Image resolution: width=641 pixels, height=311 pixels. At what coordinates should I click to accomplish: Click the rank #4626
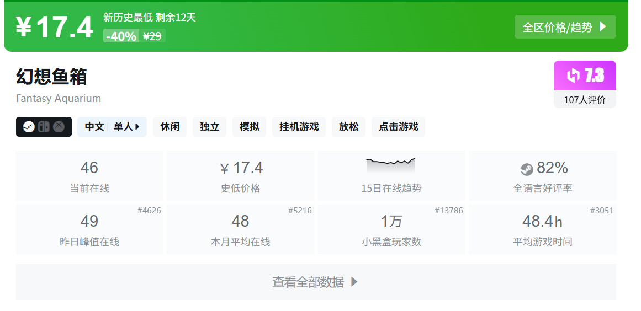[x=149, y=211]
